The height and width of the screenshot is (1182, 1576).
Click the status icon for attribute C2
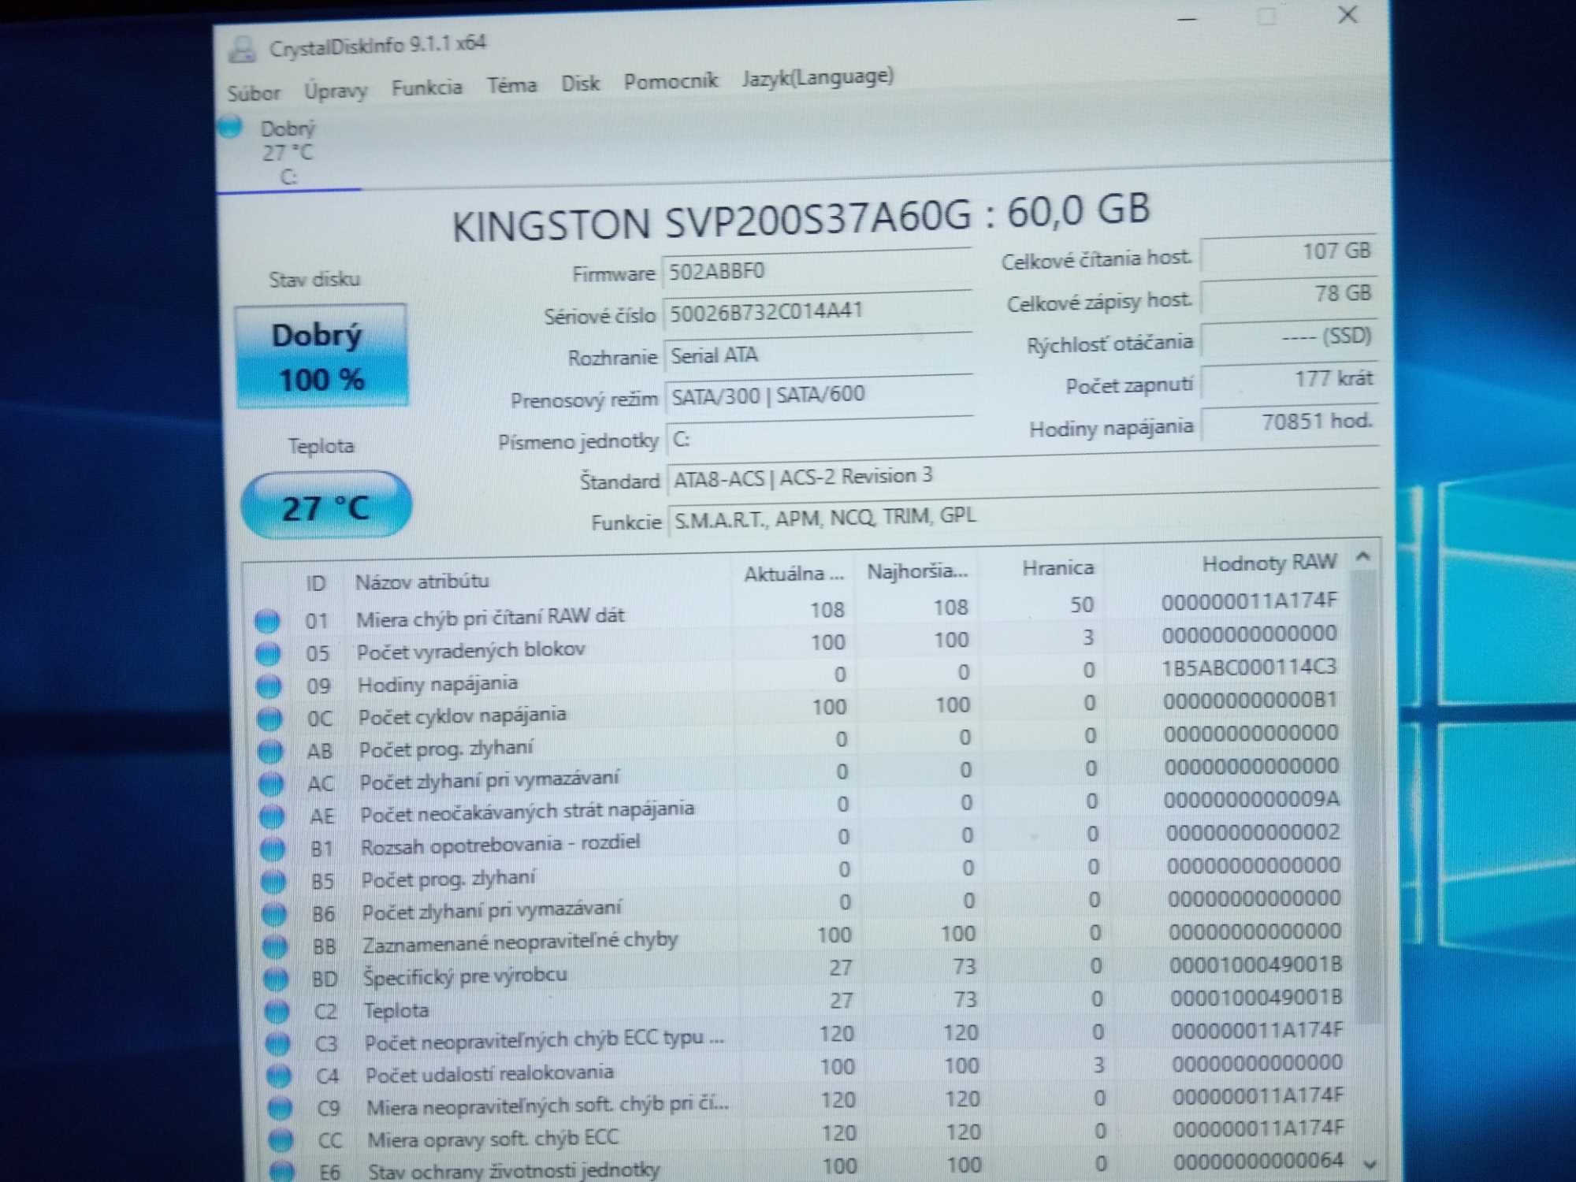click(x=277, y=1011)
